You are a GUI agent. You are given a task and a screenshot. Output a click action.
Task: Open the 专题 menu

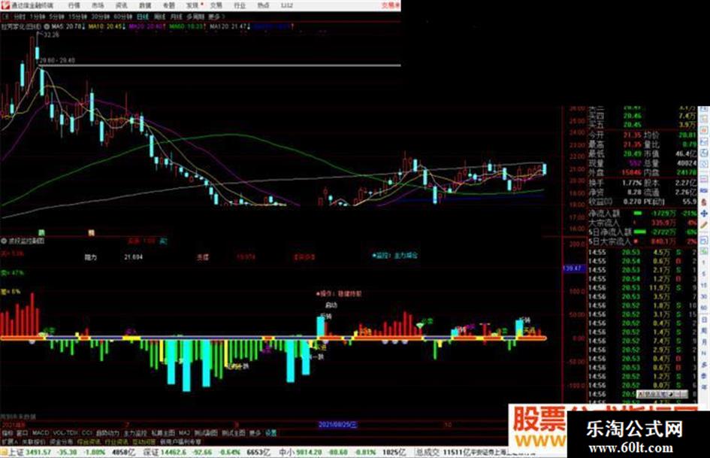point(168,5)
